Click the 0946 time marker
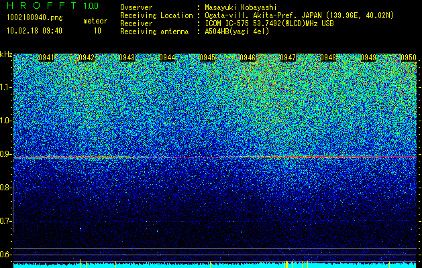Viewport: 422px width, 268px height. [x=248, y=58]
